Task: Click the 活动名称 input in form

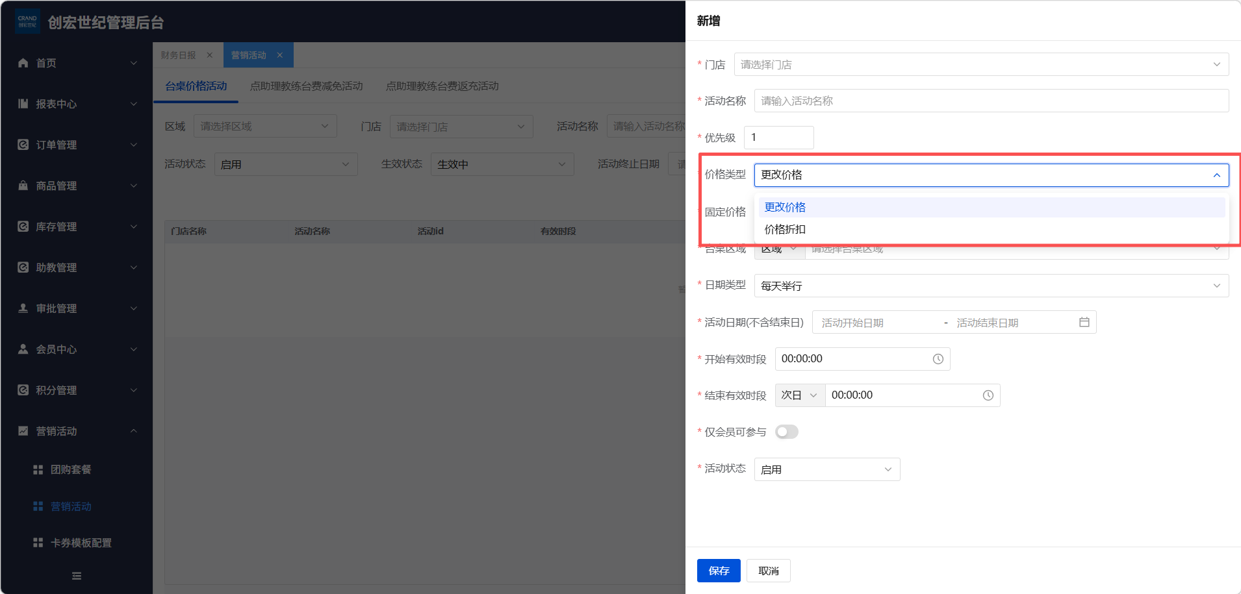Action: pyautogui.click(x=991, y=101)
